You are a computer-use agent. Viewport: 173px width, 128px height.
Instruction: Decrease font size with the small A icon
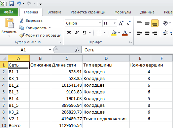click(129, 23)
